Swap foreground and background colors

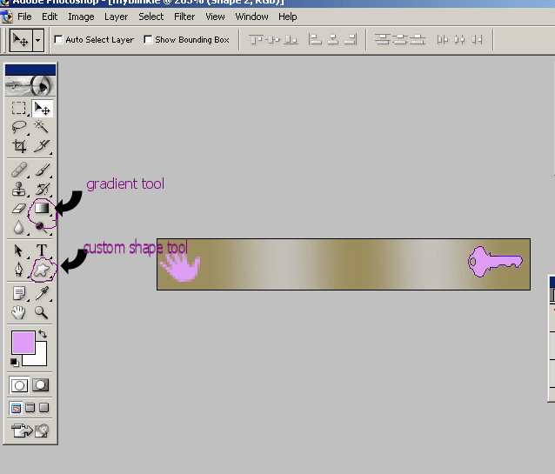pyautogui.click(x=43, y=334)
